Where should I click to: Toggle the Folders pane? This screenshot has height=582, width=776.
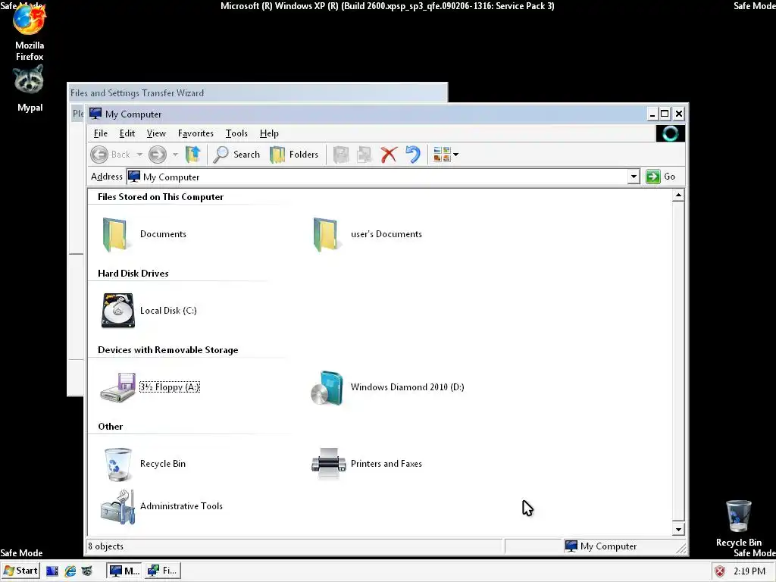coord(294,155)
